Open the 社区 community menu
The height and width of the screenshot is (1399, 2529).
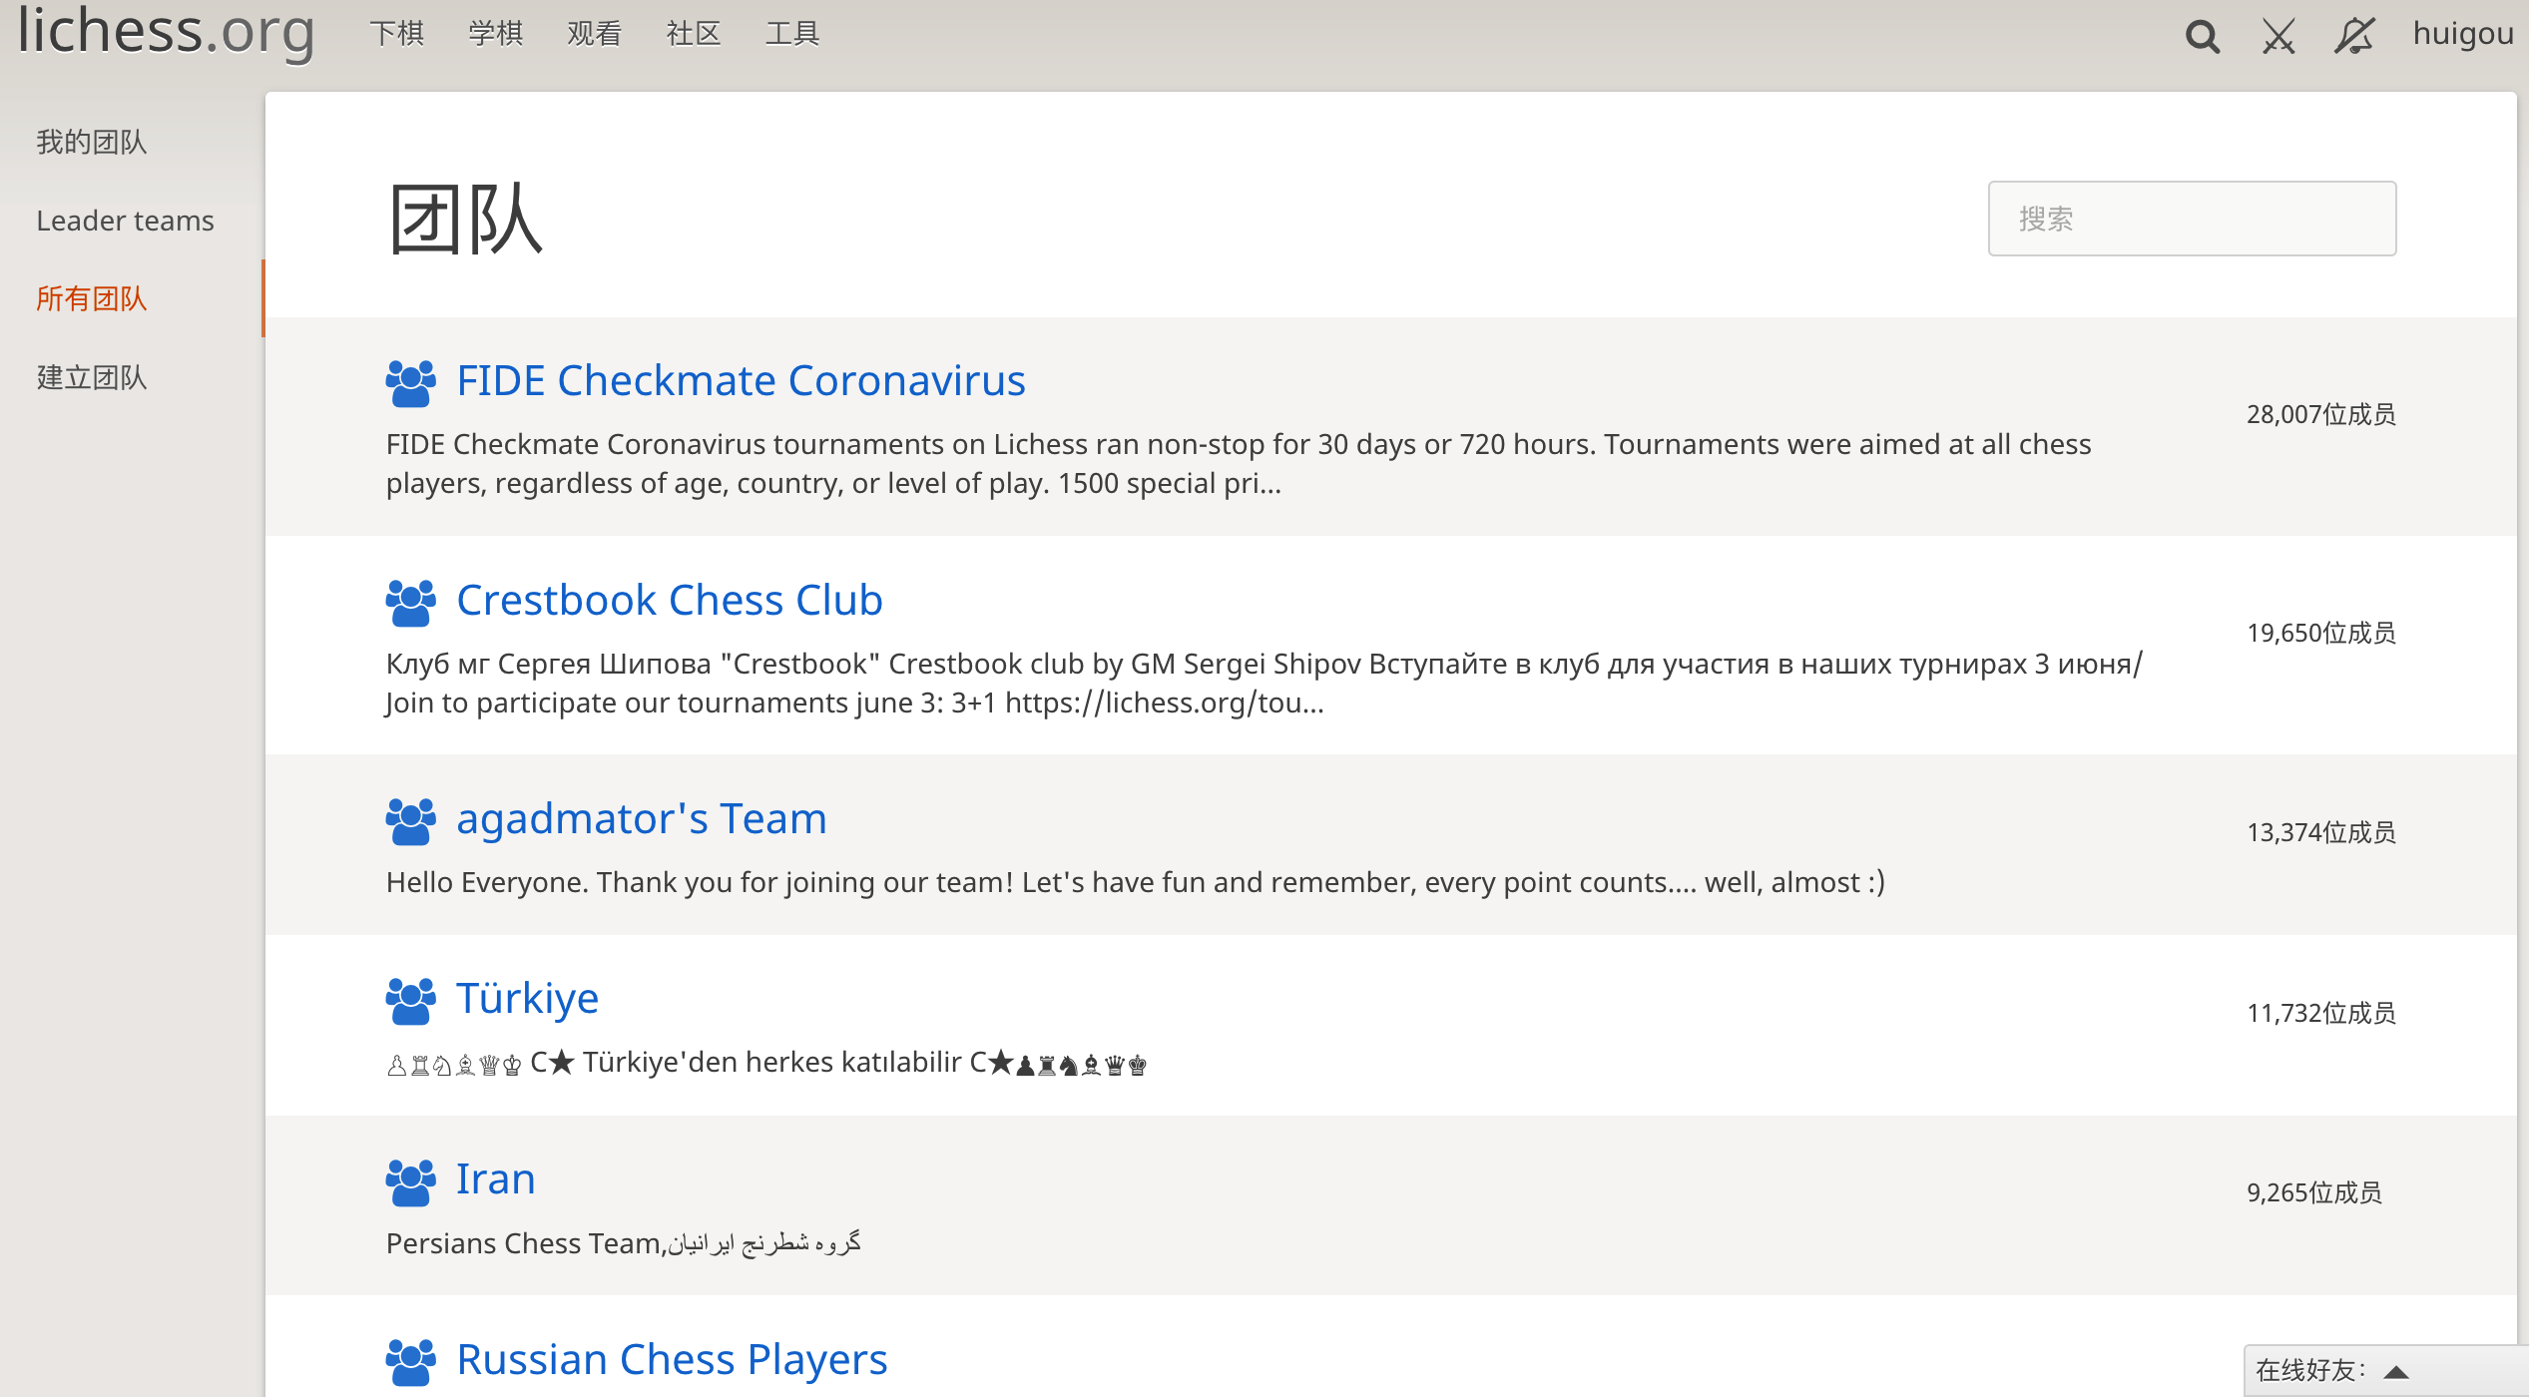pyautogui.click(x=694, y=34)
